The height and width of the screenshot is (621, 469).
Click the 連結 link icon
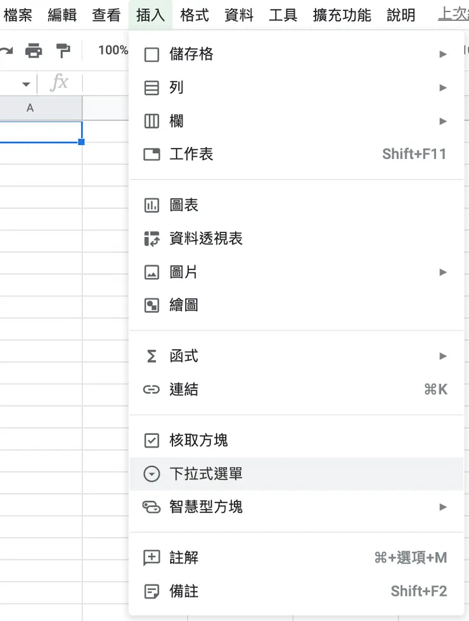tap(151, 389)
